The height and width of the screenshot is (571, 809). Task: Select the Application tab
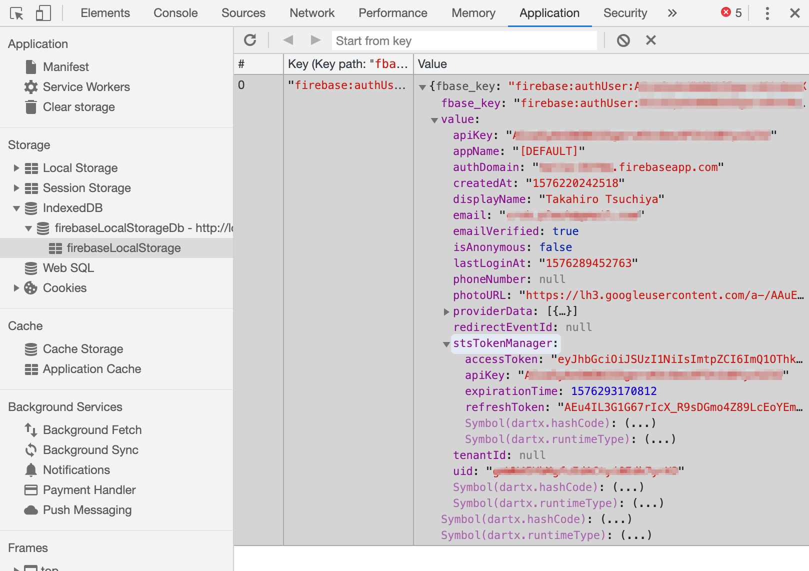(x=549, y=13)
